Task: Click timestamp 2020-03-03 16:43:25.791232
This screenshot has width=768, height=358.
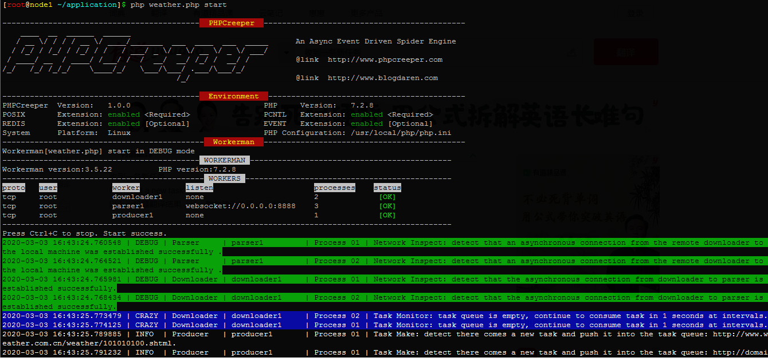Action: coord(62,352)
